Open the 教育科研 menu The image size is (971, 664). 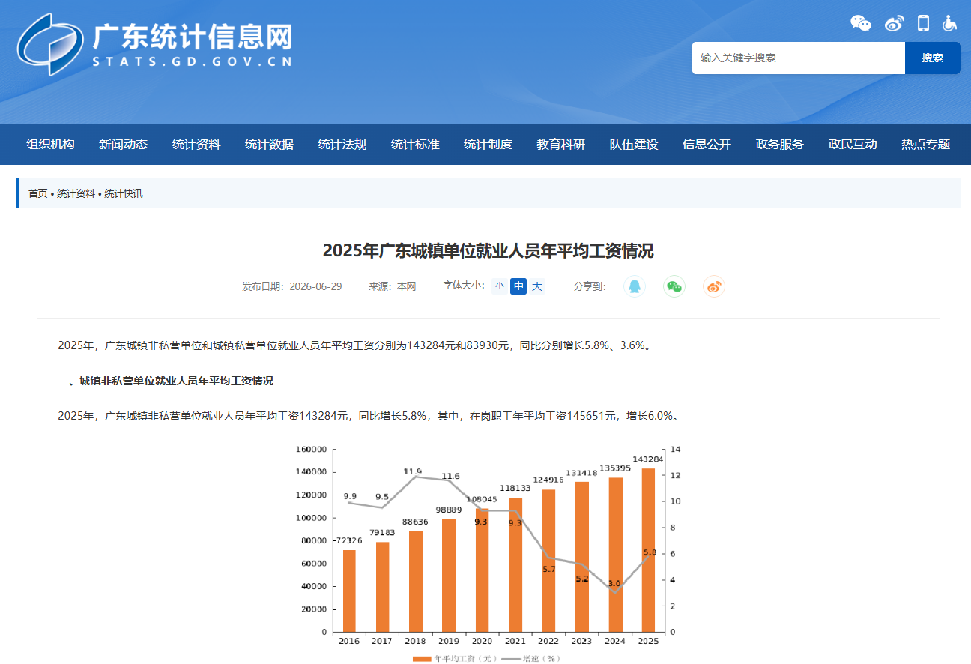tap(561, 145)
